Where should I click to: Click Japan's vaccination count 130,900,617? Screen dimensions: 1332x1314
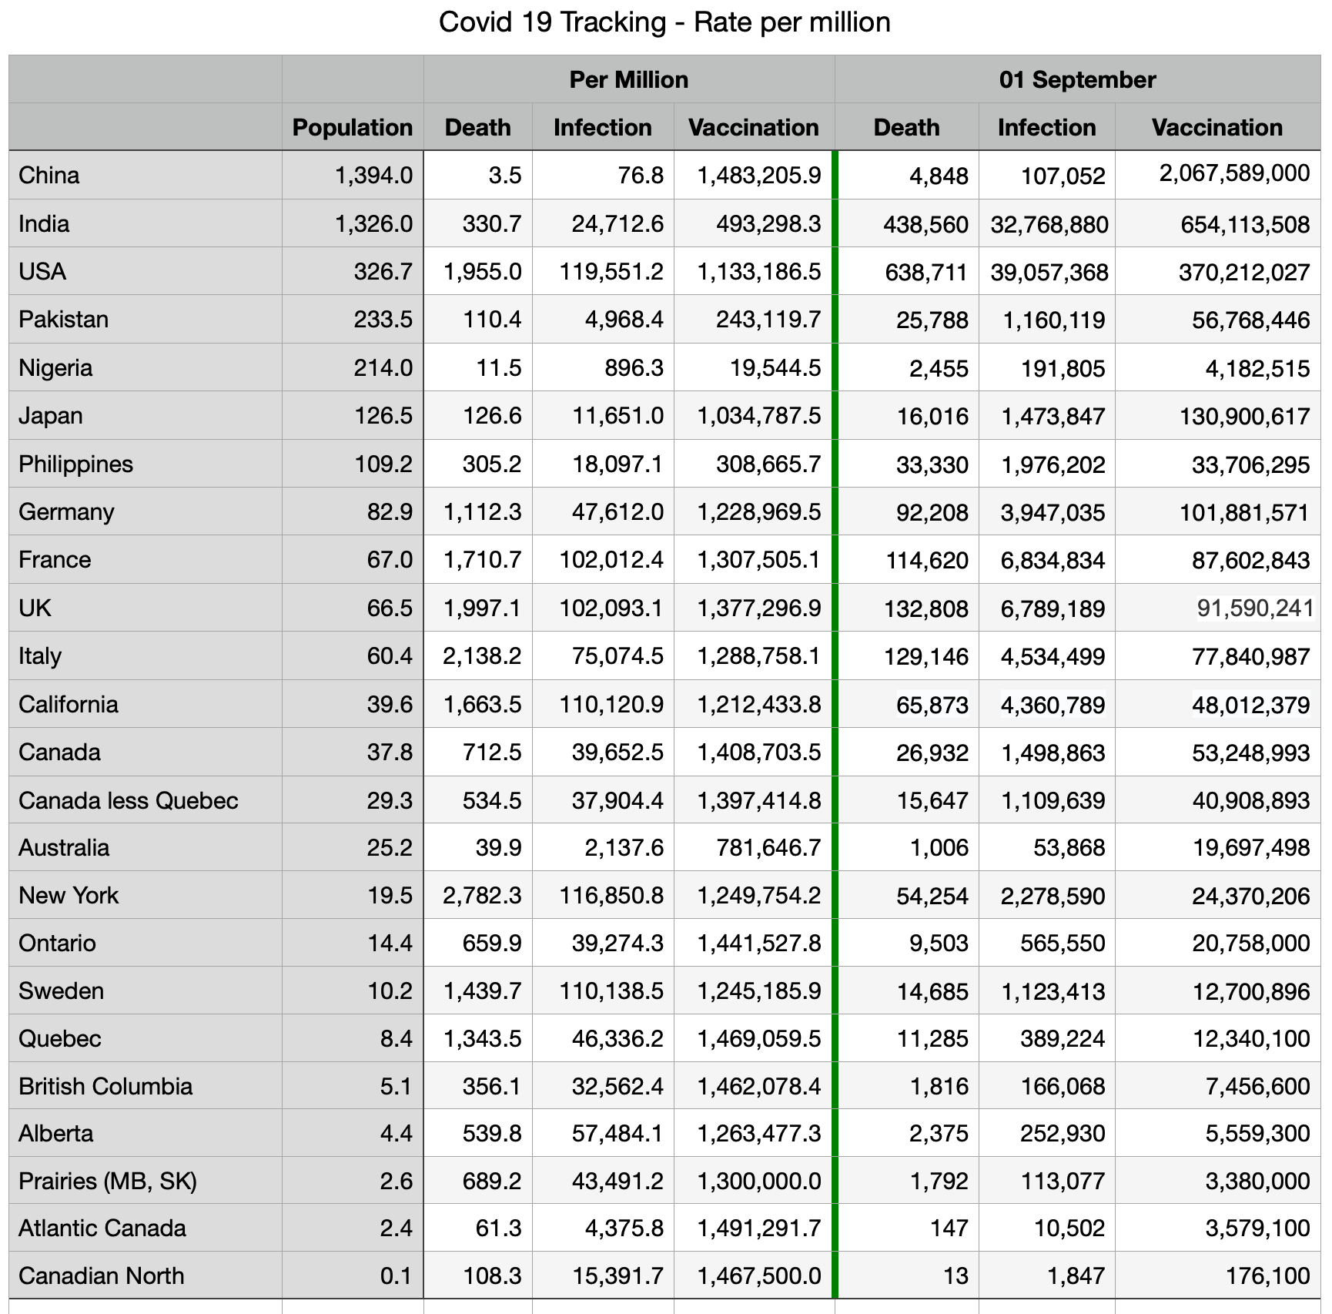1243,417
